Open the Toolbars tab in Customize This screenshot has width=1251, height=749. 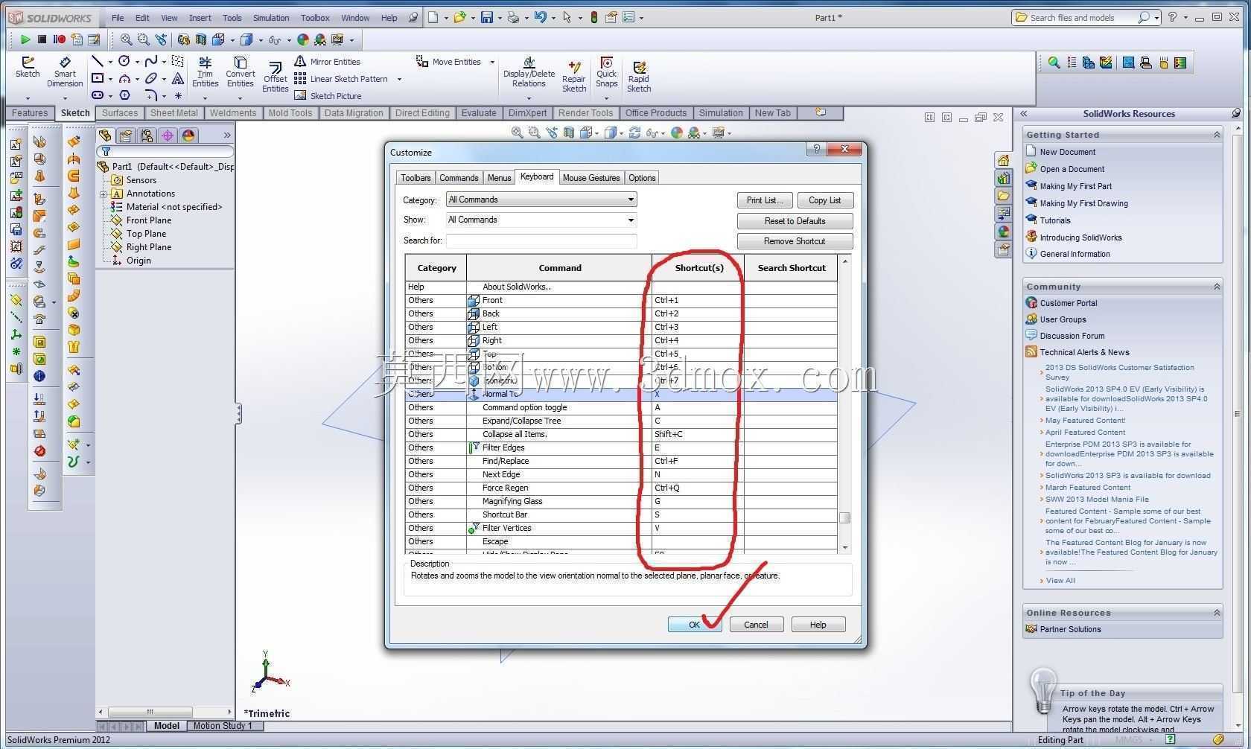[x=416, y=178]
